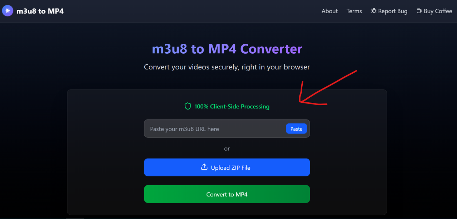The image size is (457, 219).
Task: Select the Report Bug text link
Action: click(393, 11)
